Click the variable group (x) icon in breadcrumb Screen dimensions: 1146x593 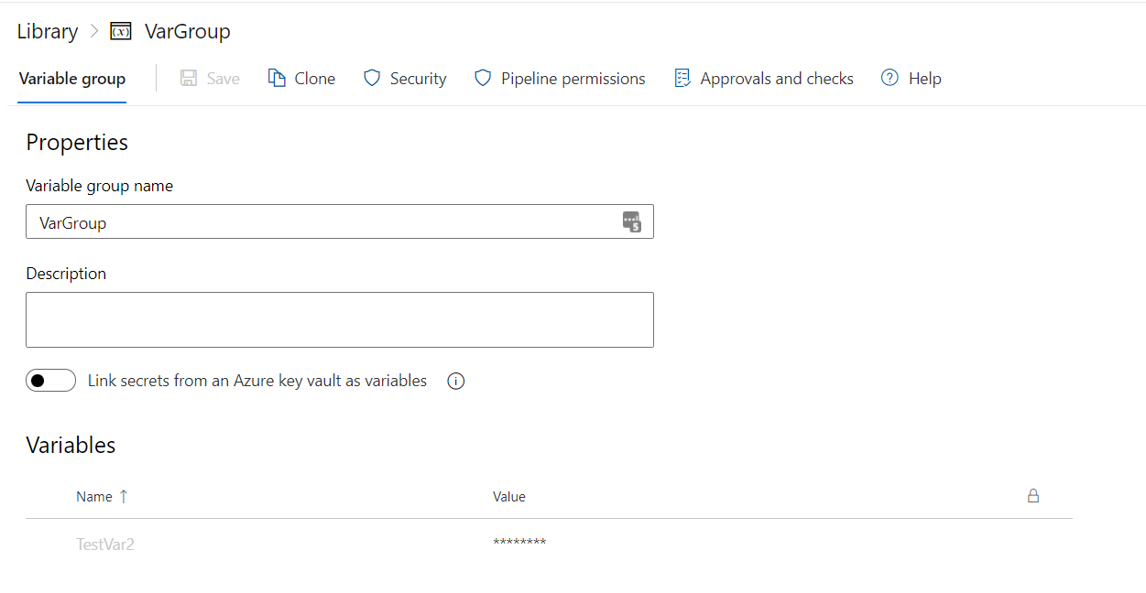coord(119,31)
